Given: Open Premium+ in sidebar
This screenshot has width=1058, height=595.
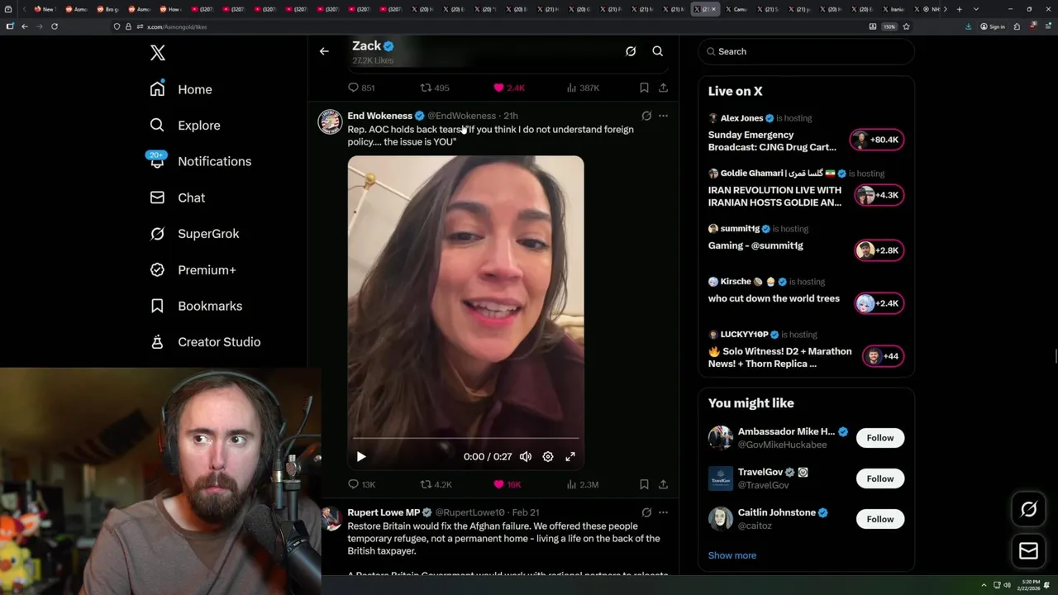Looking at the screenshot, I should click(x=193, y=269).
